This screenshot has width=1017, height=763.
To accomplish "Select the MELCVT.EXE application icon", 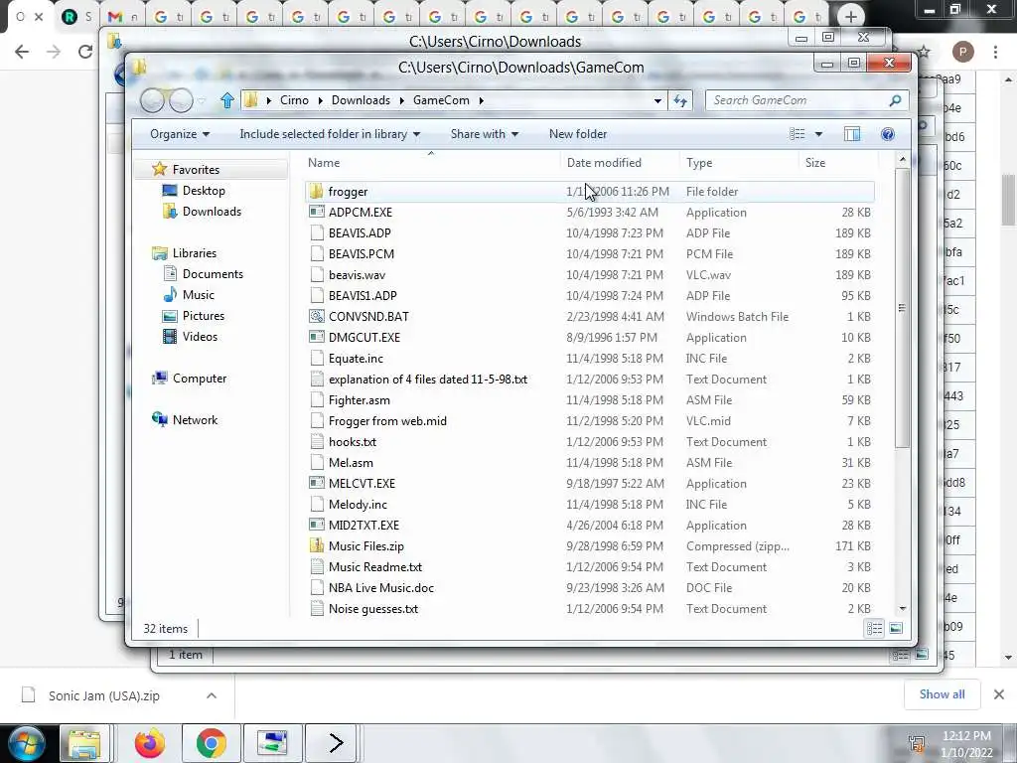I will [317, 484].
